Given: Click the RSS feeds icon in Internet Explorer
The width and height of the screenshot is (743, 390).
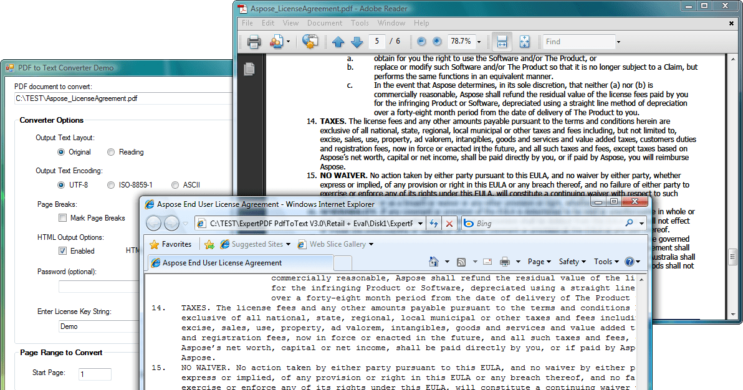Looking at the screenshot, I should [460, 261].
